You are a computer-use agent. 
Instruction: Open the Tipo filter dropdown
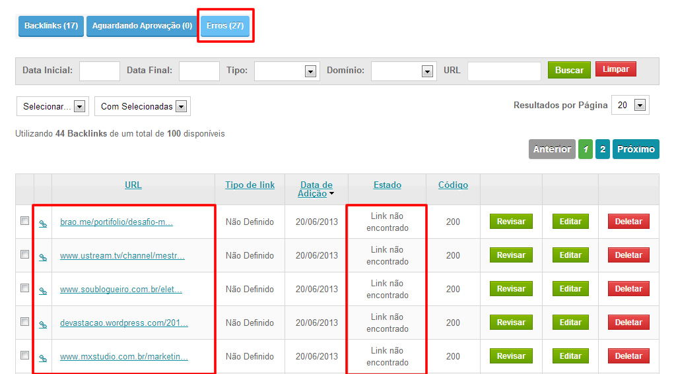pyautogui.click(x=286, y=71)
